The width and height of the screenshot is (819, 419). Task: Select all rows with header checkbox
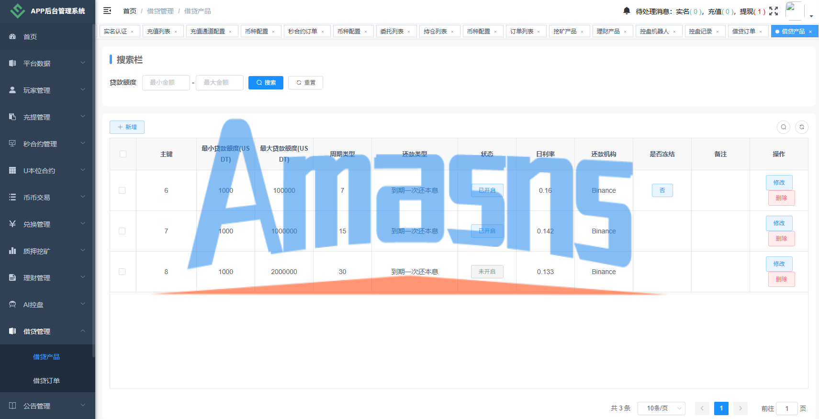[x=123, y=154]
